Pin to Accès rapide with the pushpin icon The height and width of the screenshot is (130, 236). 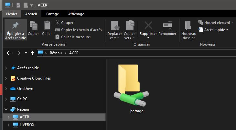click(x=16, y=30)
